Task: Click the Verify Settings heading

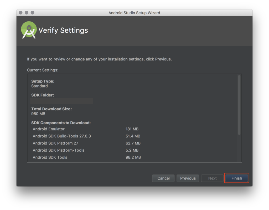Action: click(63, 30)
